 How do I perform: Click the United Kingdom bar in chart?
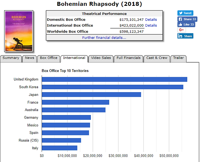coord(114,79)
